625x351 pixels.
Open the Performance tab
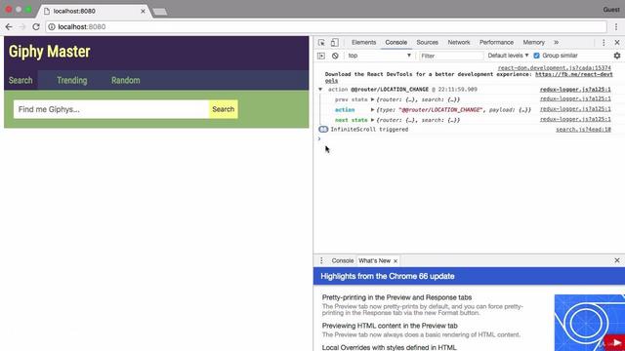tap(496, 42)
